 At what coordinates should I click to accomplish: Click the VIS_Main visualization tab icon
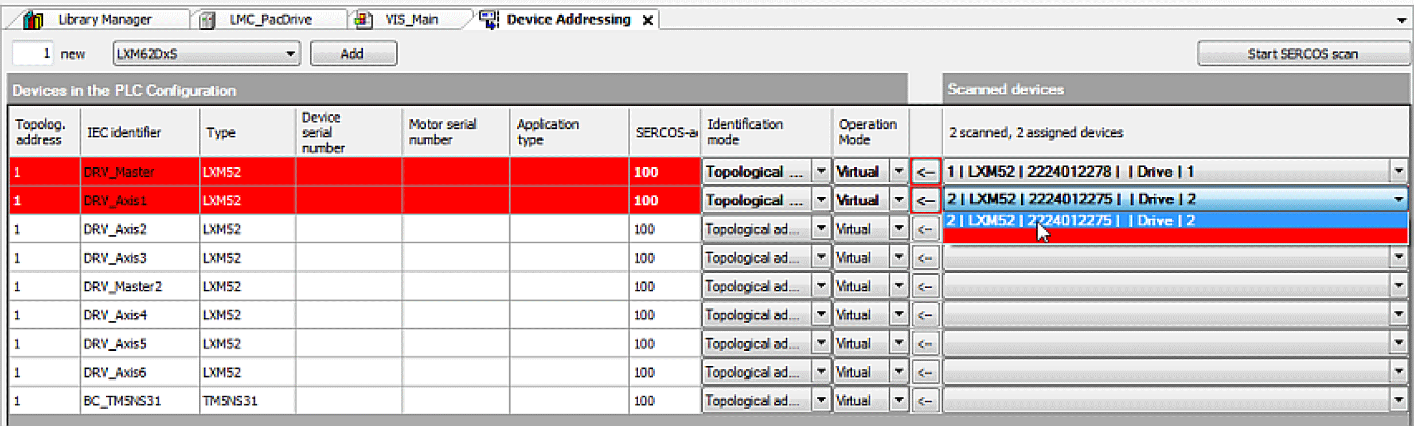tap(363, 20)
